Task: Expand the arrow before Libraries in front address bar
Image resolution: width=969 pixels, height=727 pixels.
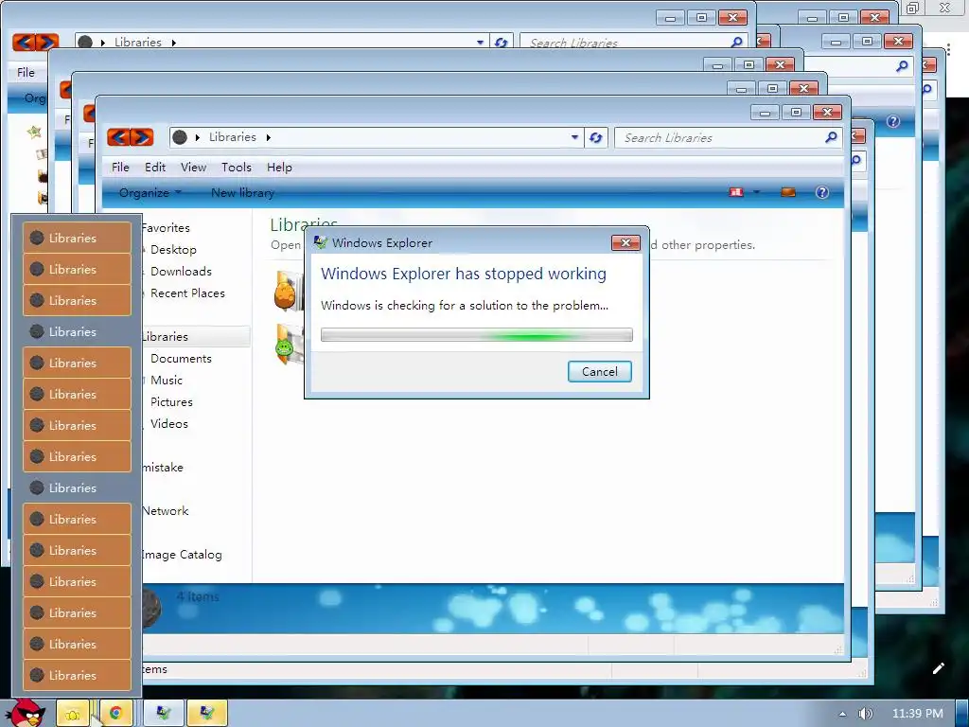Action: [x=197, y=137]
